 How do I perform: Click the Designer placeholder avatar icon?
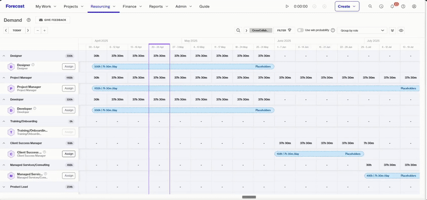coord(11,67)
